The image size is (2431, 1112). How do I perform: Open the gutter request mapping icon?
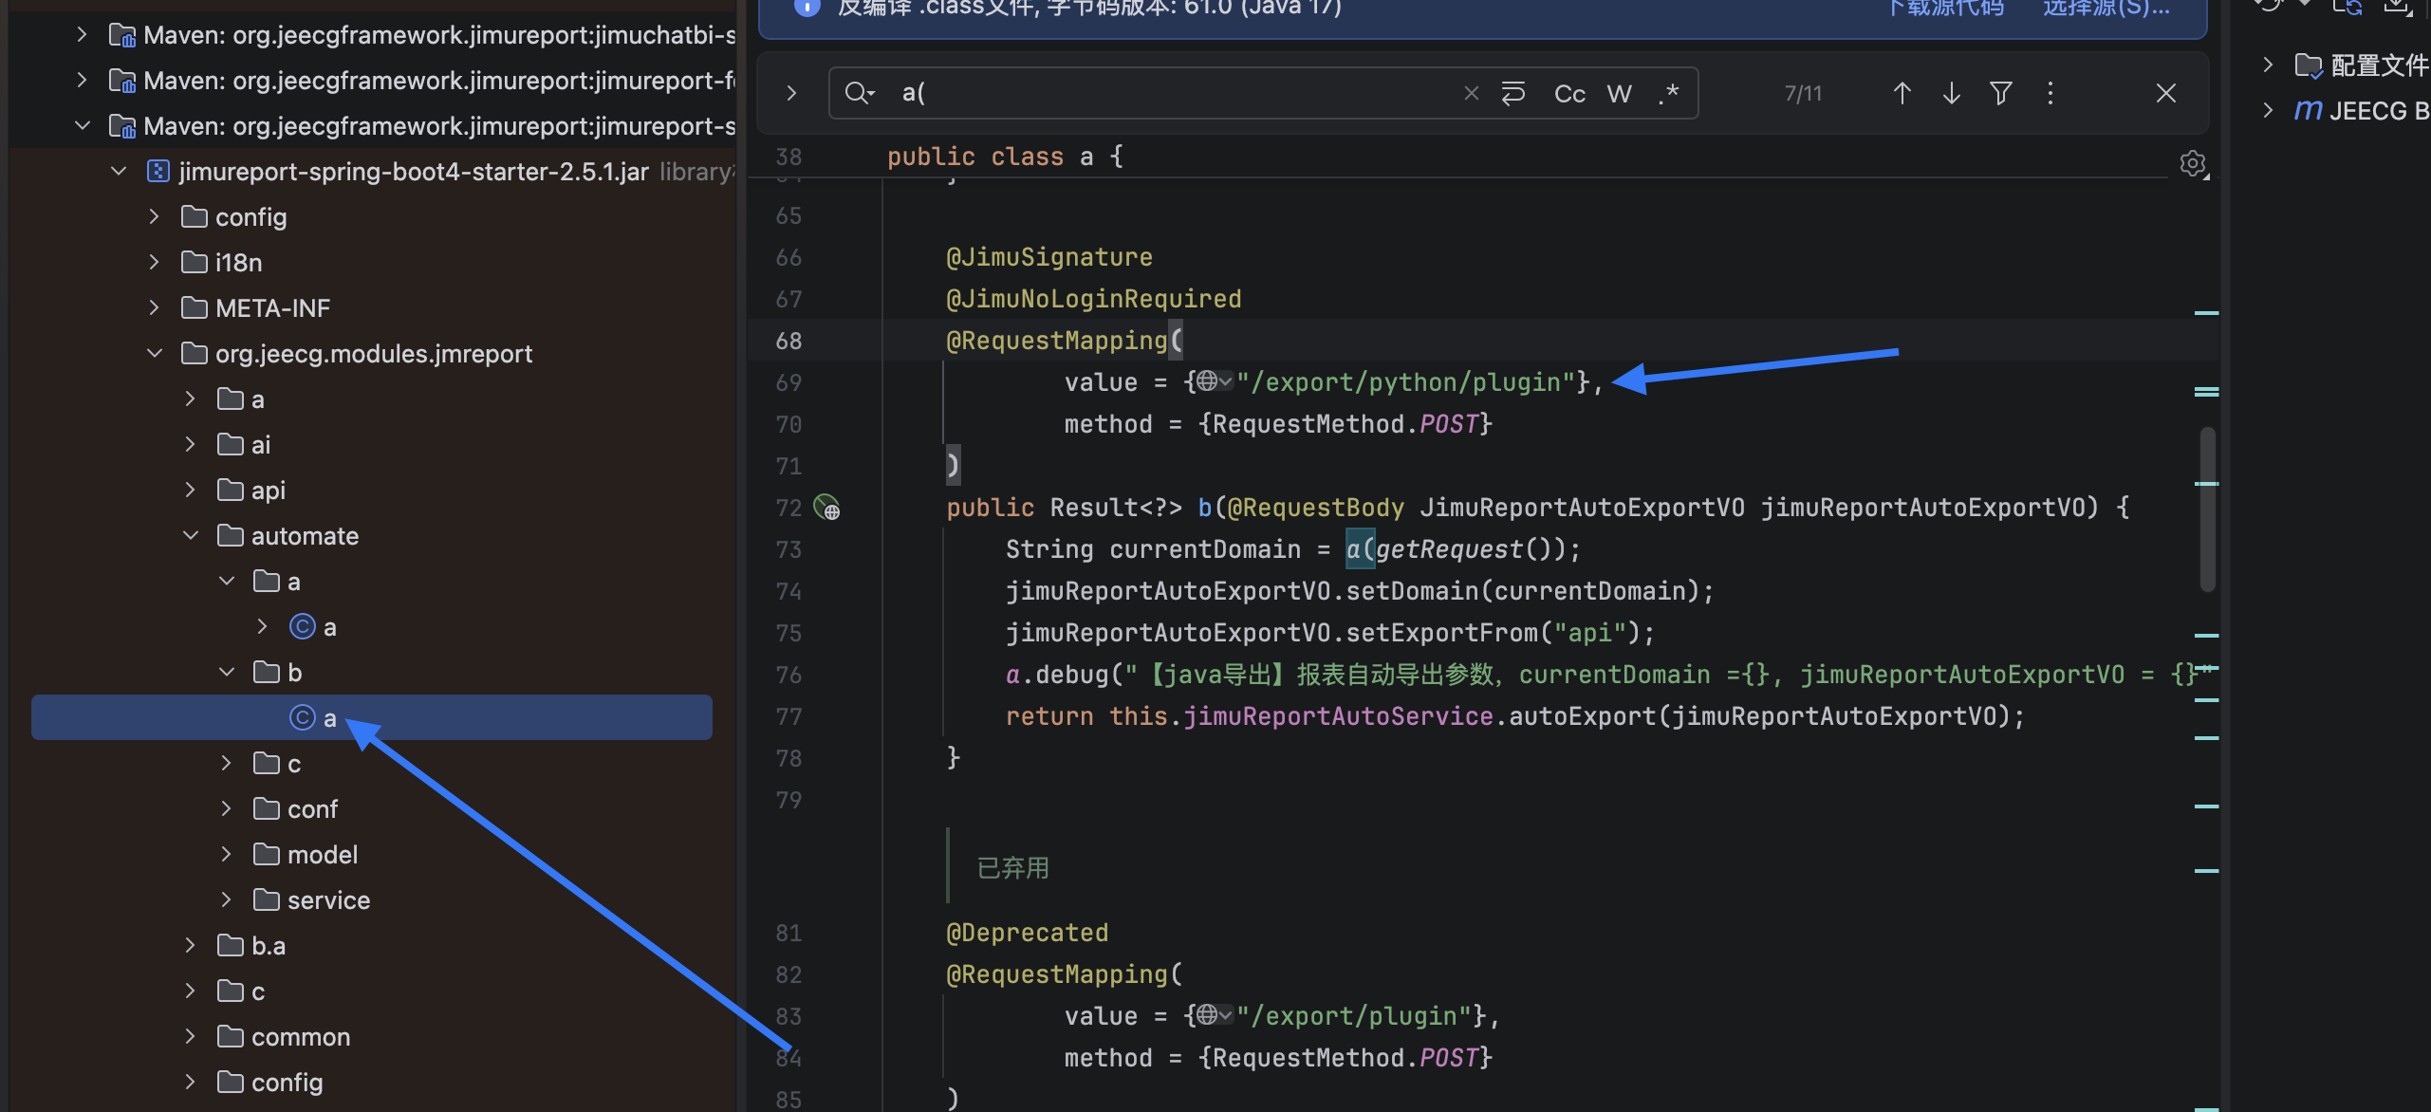(827, 508)
